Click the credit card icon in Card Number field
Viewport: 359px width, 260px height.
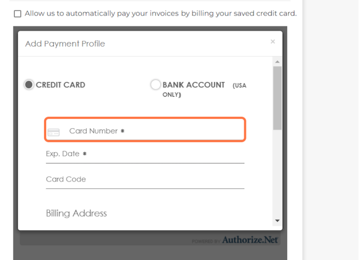[x=54, y=132]
